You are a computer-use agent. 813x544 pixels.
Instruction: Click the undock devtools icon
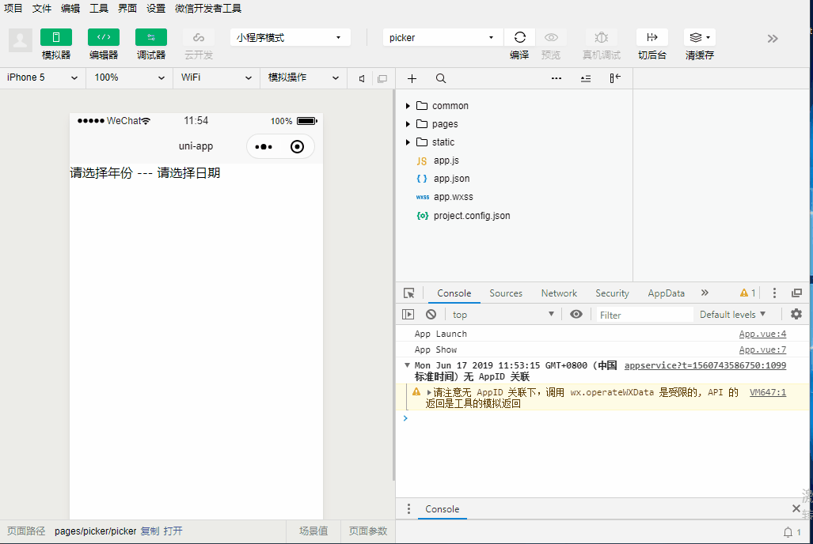tap(796, 293)
